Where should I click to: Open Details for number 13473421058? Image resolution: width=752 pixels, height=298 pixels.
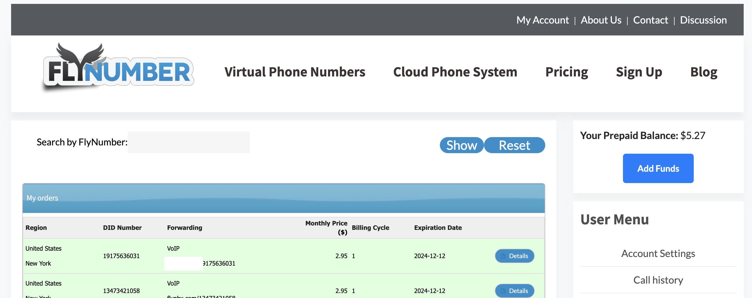tap(514, 291)
